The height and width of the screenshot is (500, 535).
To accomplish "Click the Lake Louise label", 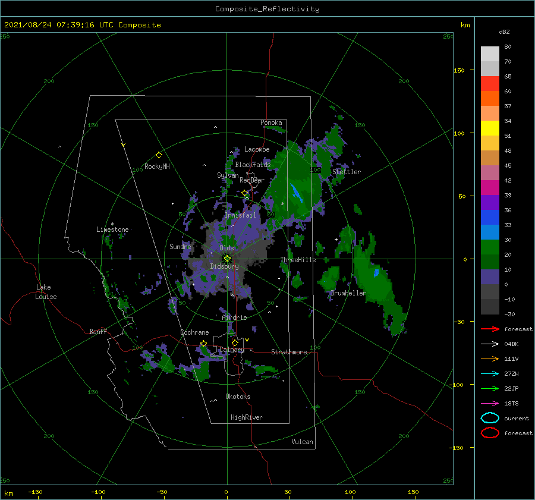I will (46, 292).
